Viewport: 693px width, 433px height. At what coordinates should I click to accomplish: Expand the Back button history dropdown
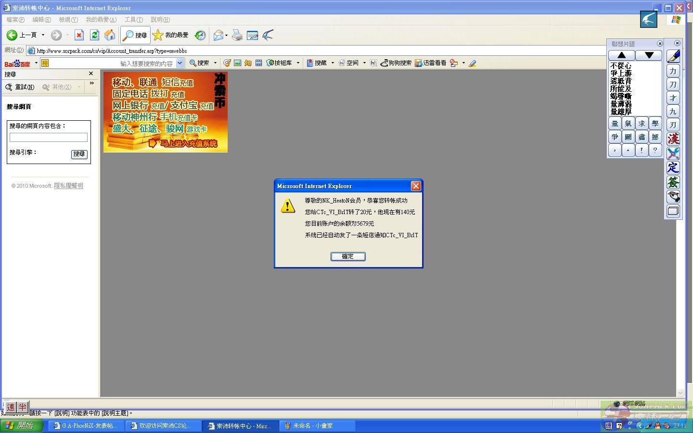(43, 35)
